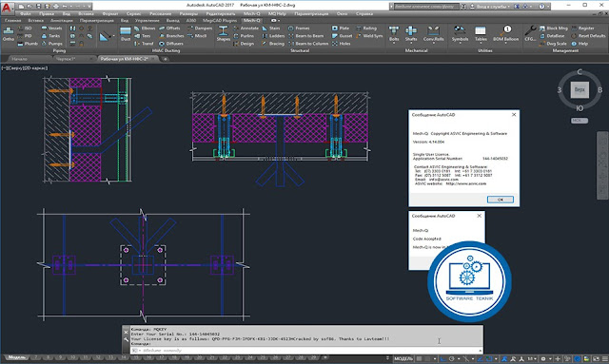Click the Register tool
This screenshot has width=609, height=364.
[582, 29]
